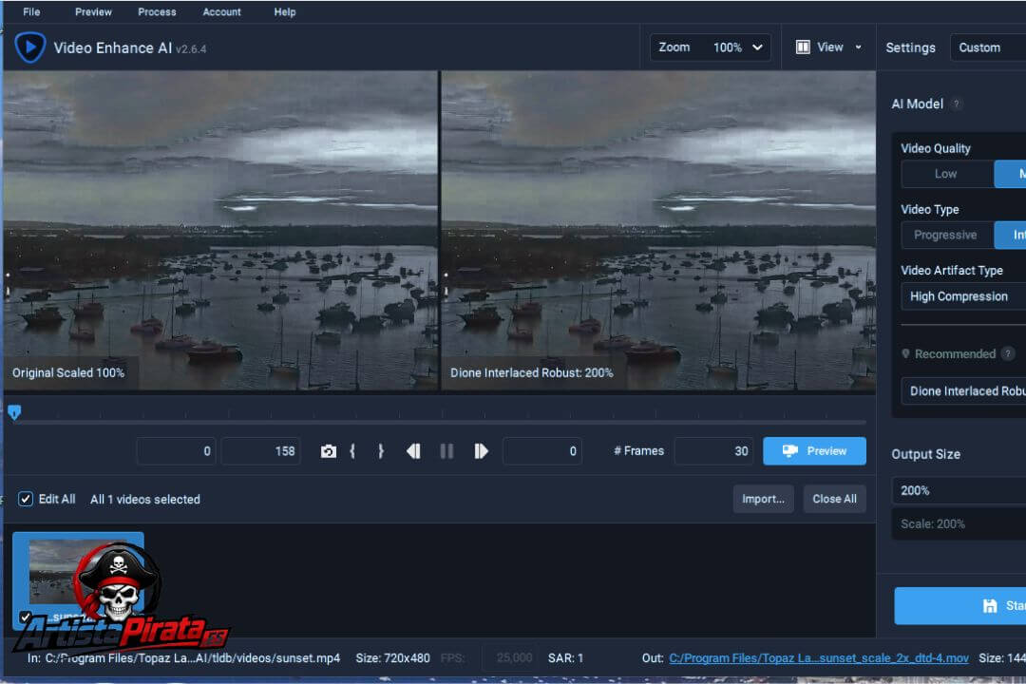This screenshot has width=1026, height=684.
Task: Click the version label v2.6.4
Action: (x=191, y=49)
